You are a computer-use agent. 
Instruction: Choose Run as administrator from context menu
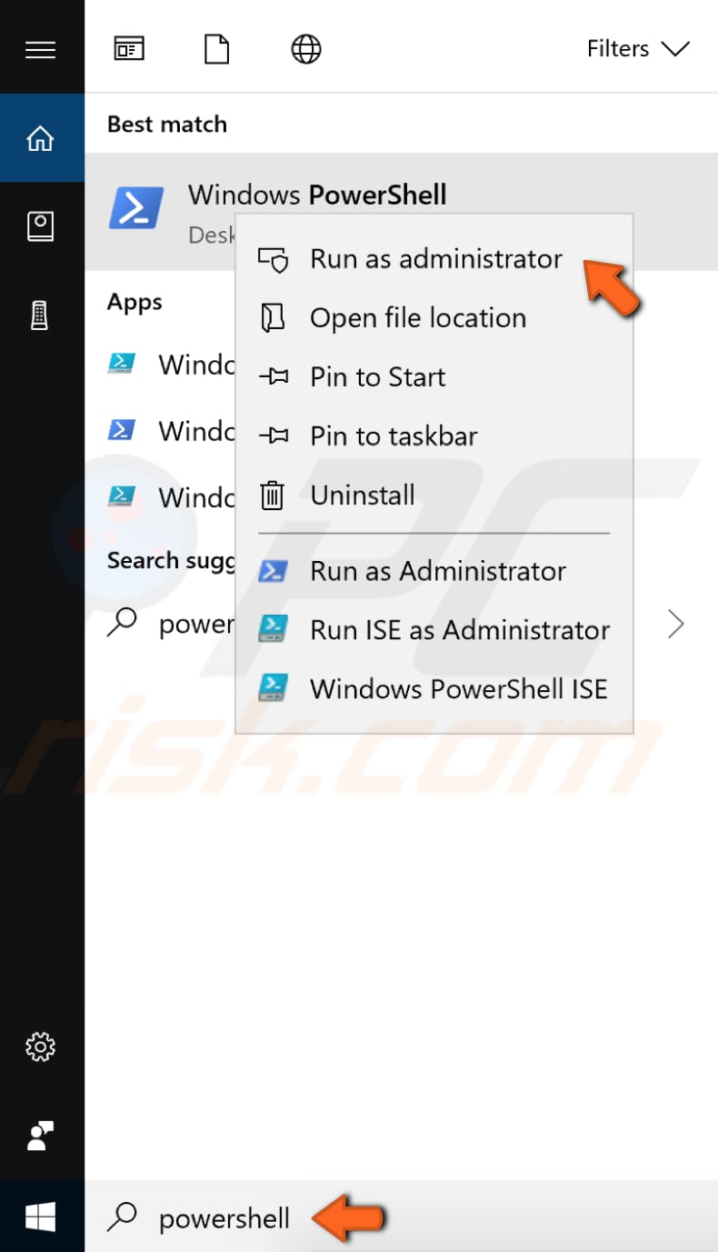pyautogui.click(x=436, y=259)
